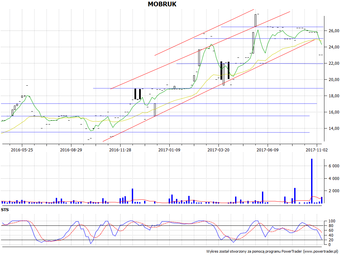Click the 4 000 volume axis label
The image size is (340, 255).
click(x=334, y=178)
